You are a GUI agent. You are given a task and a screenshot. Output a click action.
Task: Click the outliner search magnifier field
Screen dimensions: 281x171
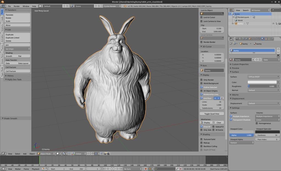tap(276, 10)
